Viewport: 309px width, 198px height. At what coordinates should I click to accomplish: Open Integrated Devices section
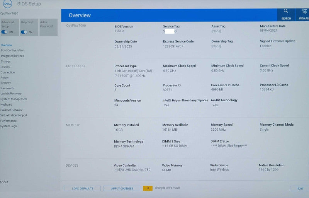[x=12, y=56]
